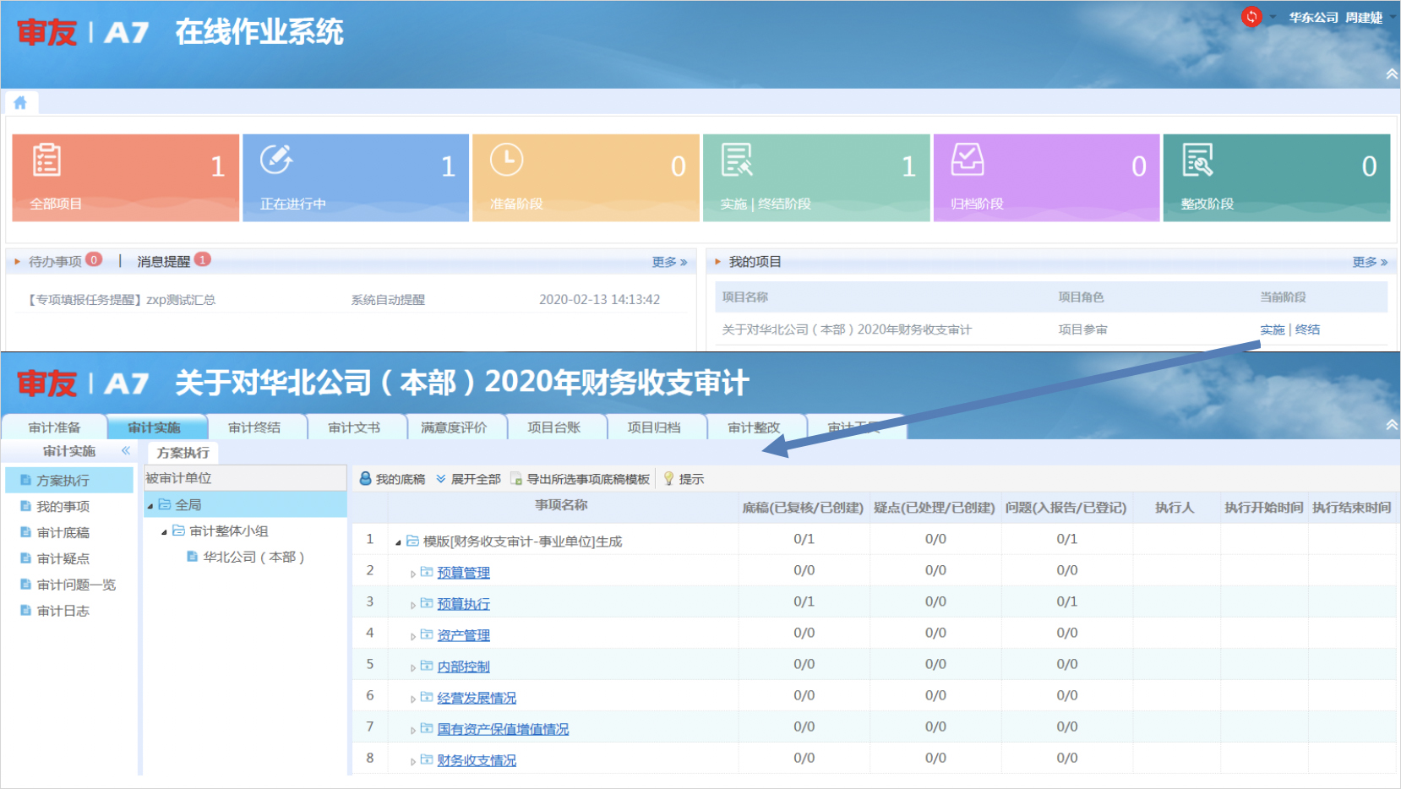Click the home icon tab
This screenshot has width=1401, height=789.
tap(20, 103)
